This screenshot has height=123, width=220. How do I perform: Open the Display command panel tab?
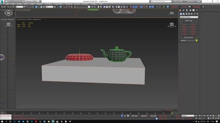point(194,10)
